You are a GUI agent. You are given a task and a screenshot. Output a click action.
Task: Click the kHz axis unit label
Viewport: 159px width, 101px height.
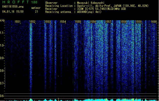[2, 20]
